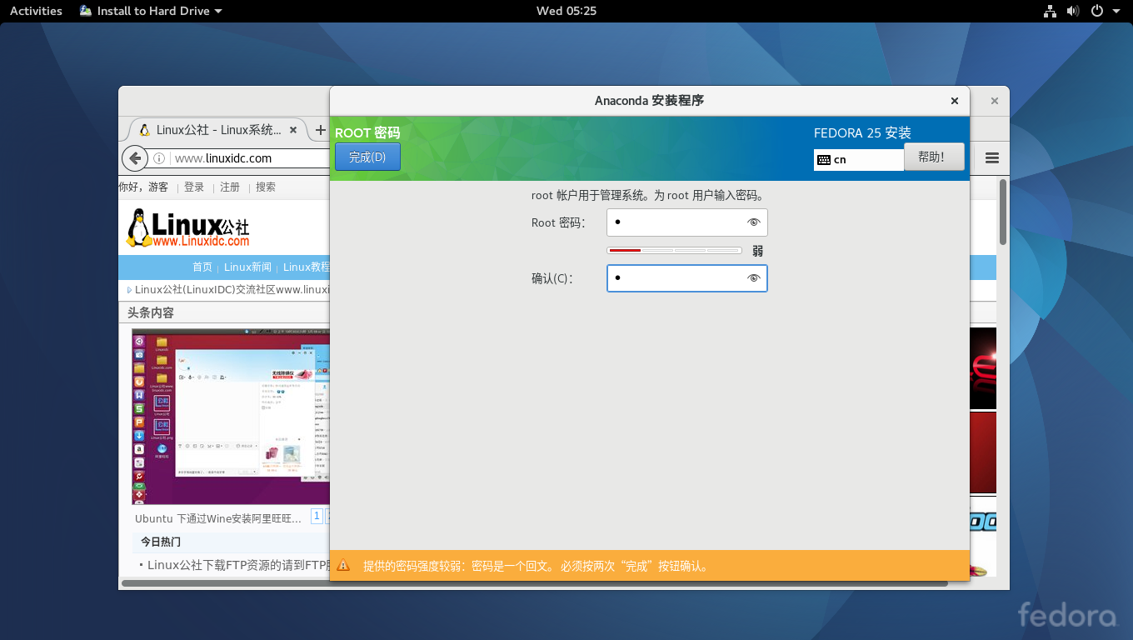Click the FEDORA 25 安装 label
Image resolution: width=1133 pixels, height=640 pixels.
862,132
